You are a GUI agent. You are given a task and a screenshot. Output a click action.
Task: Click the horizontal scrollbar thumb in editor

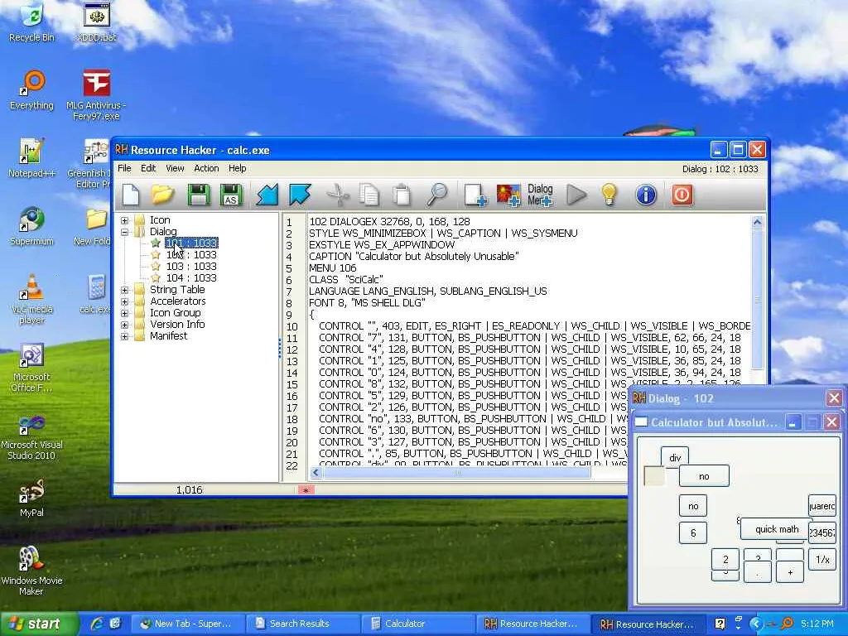(x=456, y=472)
